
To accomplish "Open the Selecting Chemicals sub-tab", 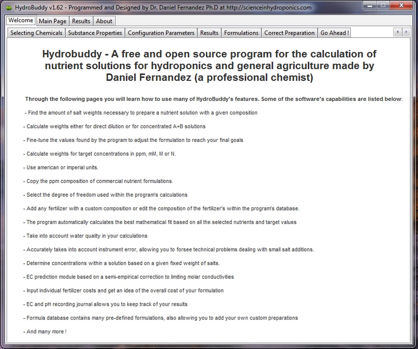I will coord(36,33).
